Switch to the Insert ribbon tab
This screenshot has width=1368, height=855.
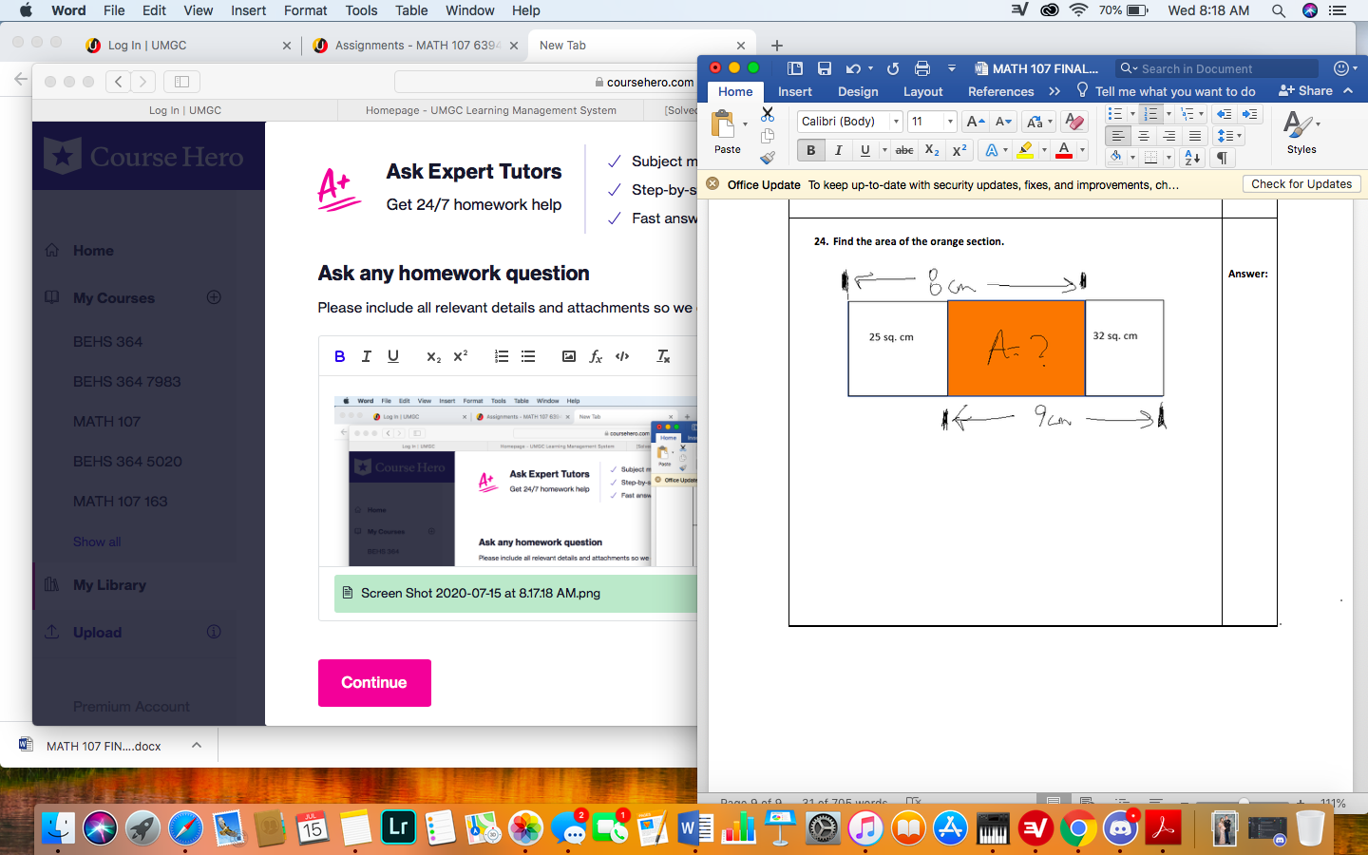click(795, 91)
